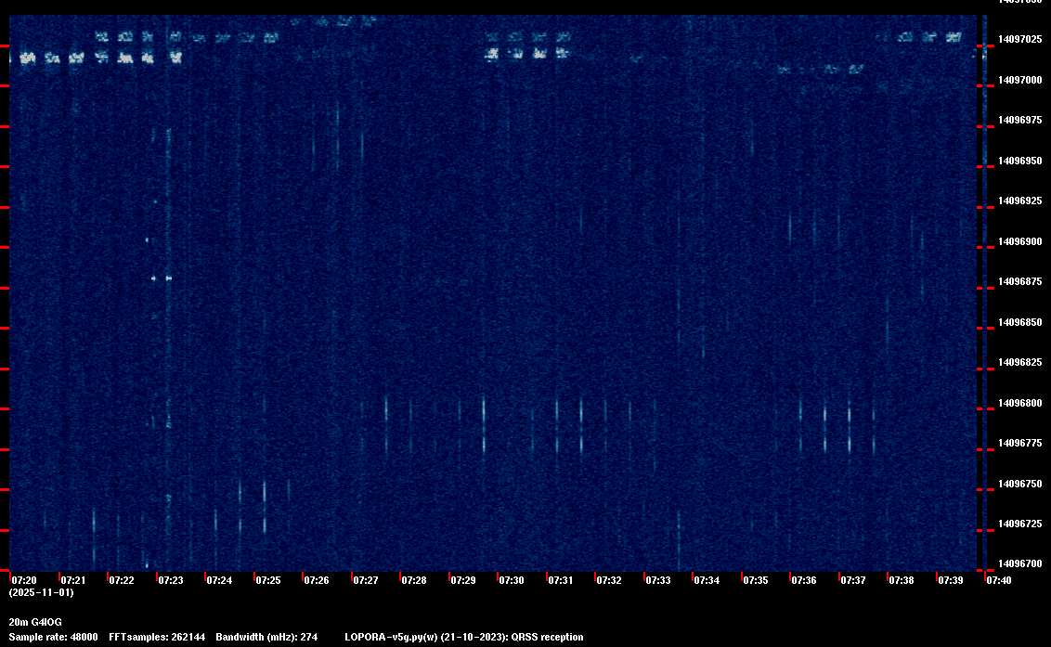Click the 07:39 time label
Image resolution: width=1051 pixels, height=647 pixels.
tap(951, 580)
